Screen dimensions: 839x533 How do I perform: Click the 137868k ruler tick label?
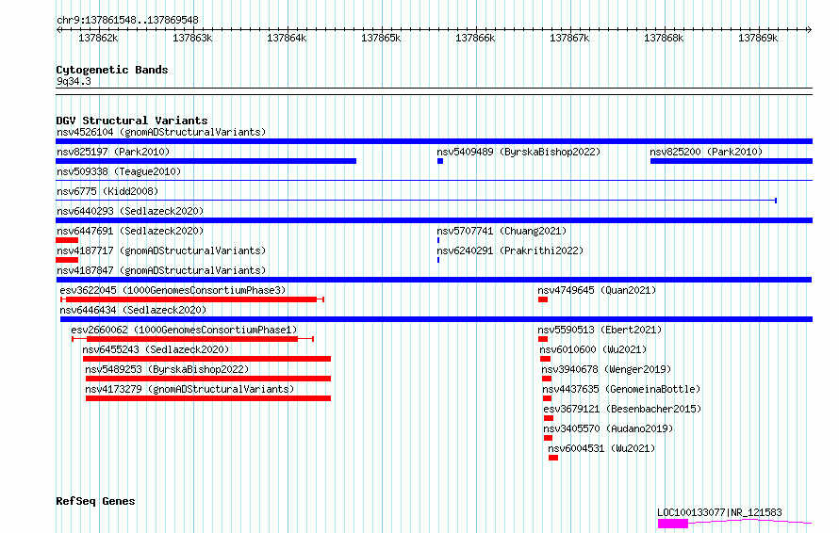click(x=664, y=38)
